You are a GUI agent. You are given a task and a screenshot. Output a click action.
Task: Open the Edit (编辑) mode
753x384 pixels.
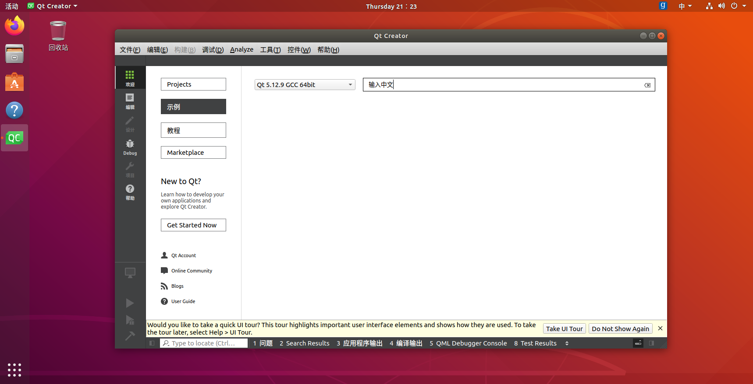[x=130, y=101]
